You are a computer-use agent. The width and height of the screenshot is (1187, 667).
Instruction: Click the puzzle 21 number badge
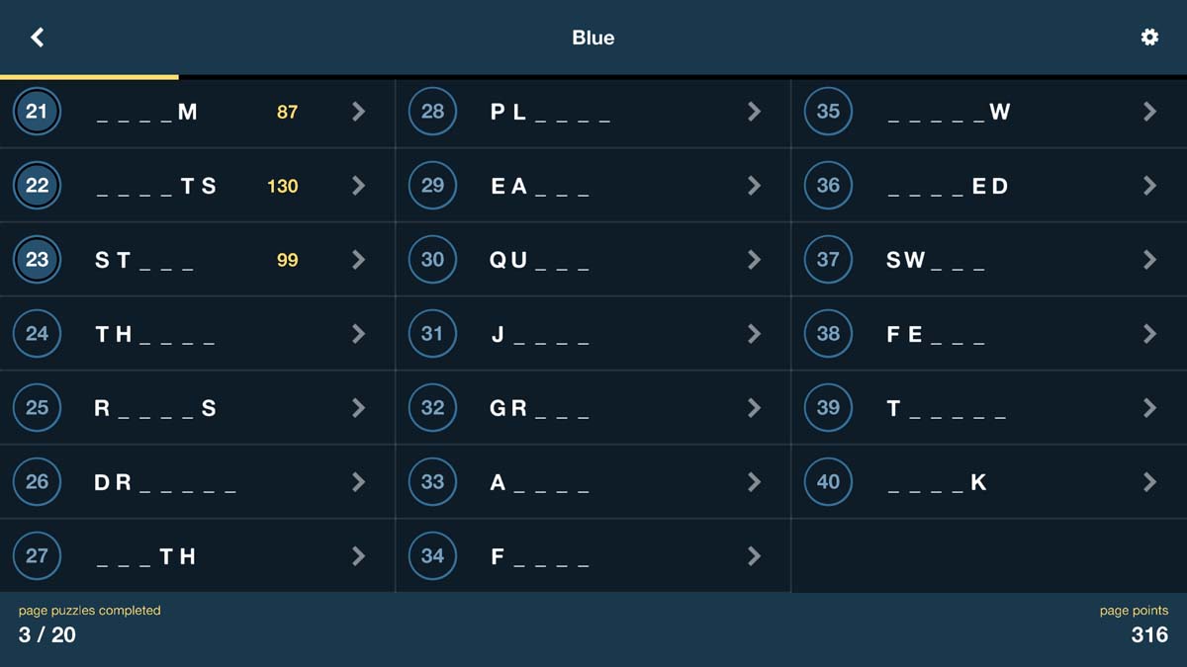pos(37,112)
